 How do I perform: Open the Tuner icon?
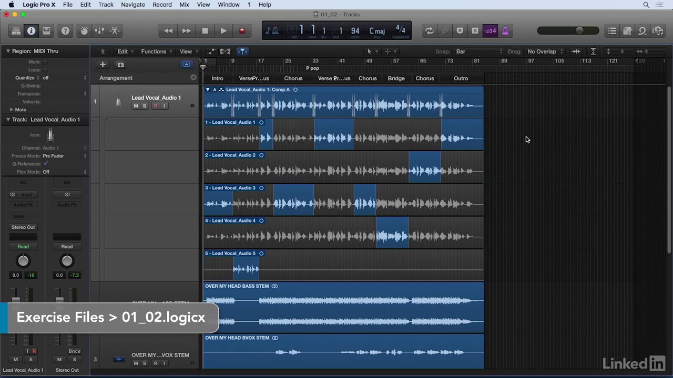pyautogui.click(x=445, y=31)
